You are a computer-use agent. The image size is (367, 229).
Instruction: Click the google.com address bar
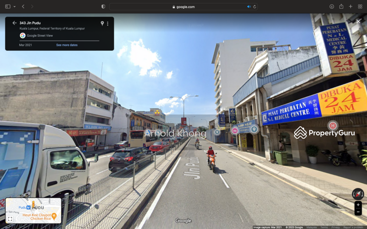(183, 6)
